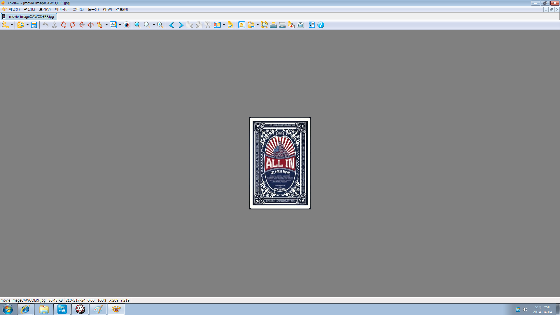
Task: Click the filename in the status bar
Action: pyautogui.click(x=23, y=300)
